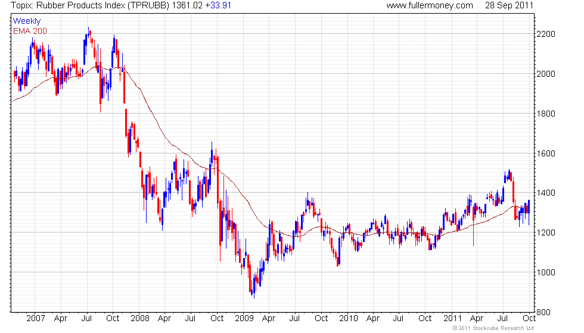Click the July 2011 peak candlestick near 1500
The height and width of the screenshot is (333, 584).
pyautogui.click(x=509, y=174)
